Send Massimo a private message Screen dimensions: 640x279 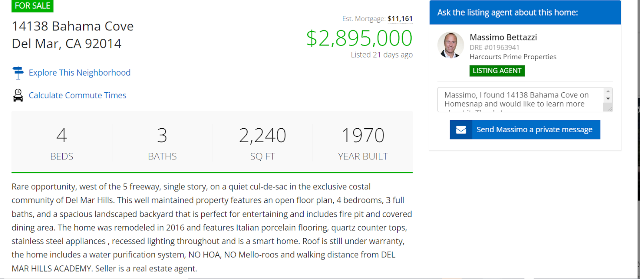[534, 130]
